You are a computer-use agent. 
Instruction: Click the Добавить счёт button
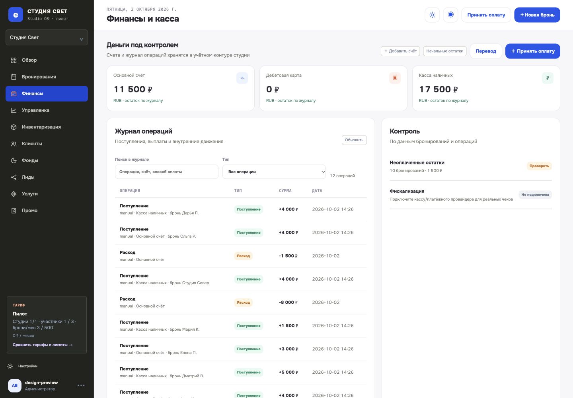click(400, 51)
